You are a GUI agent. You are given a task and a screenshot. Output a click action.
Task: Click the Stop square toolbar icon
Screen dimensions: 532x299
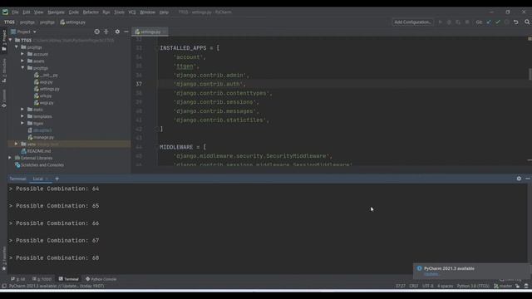pos(467,22)
